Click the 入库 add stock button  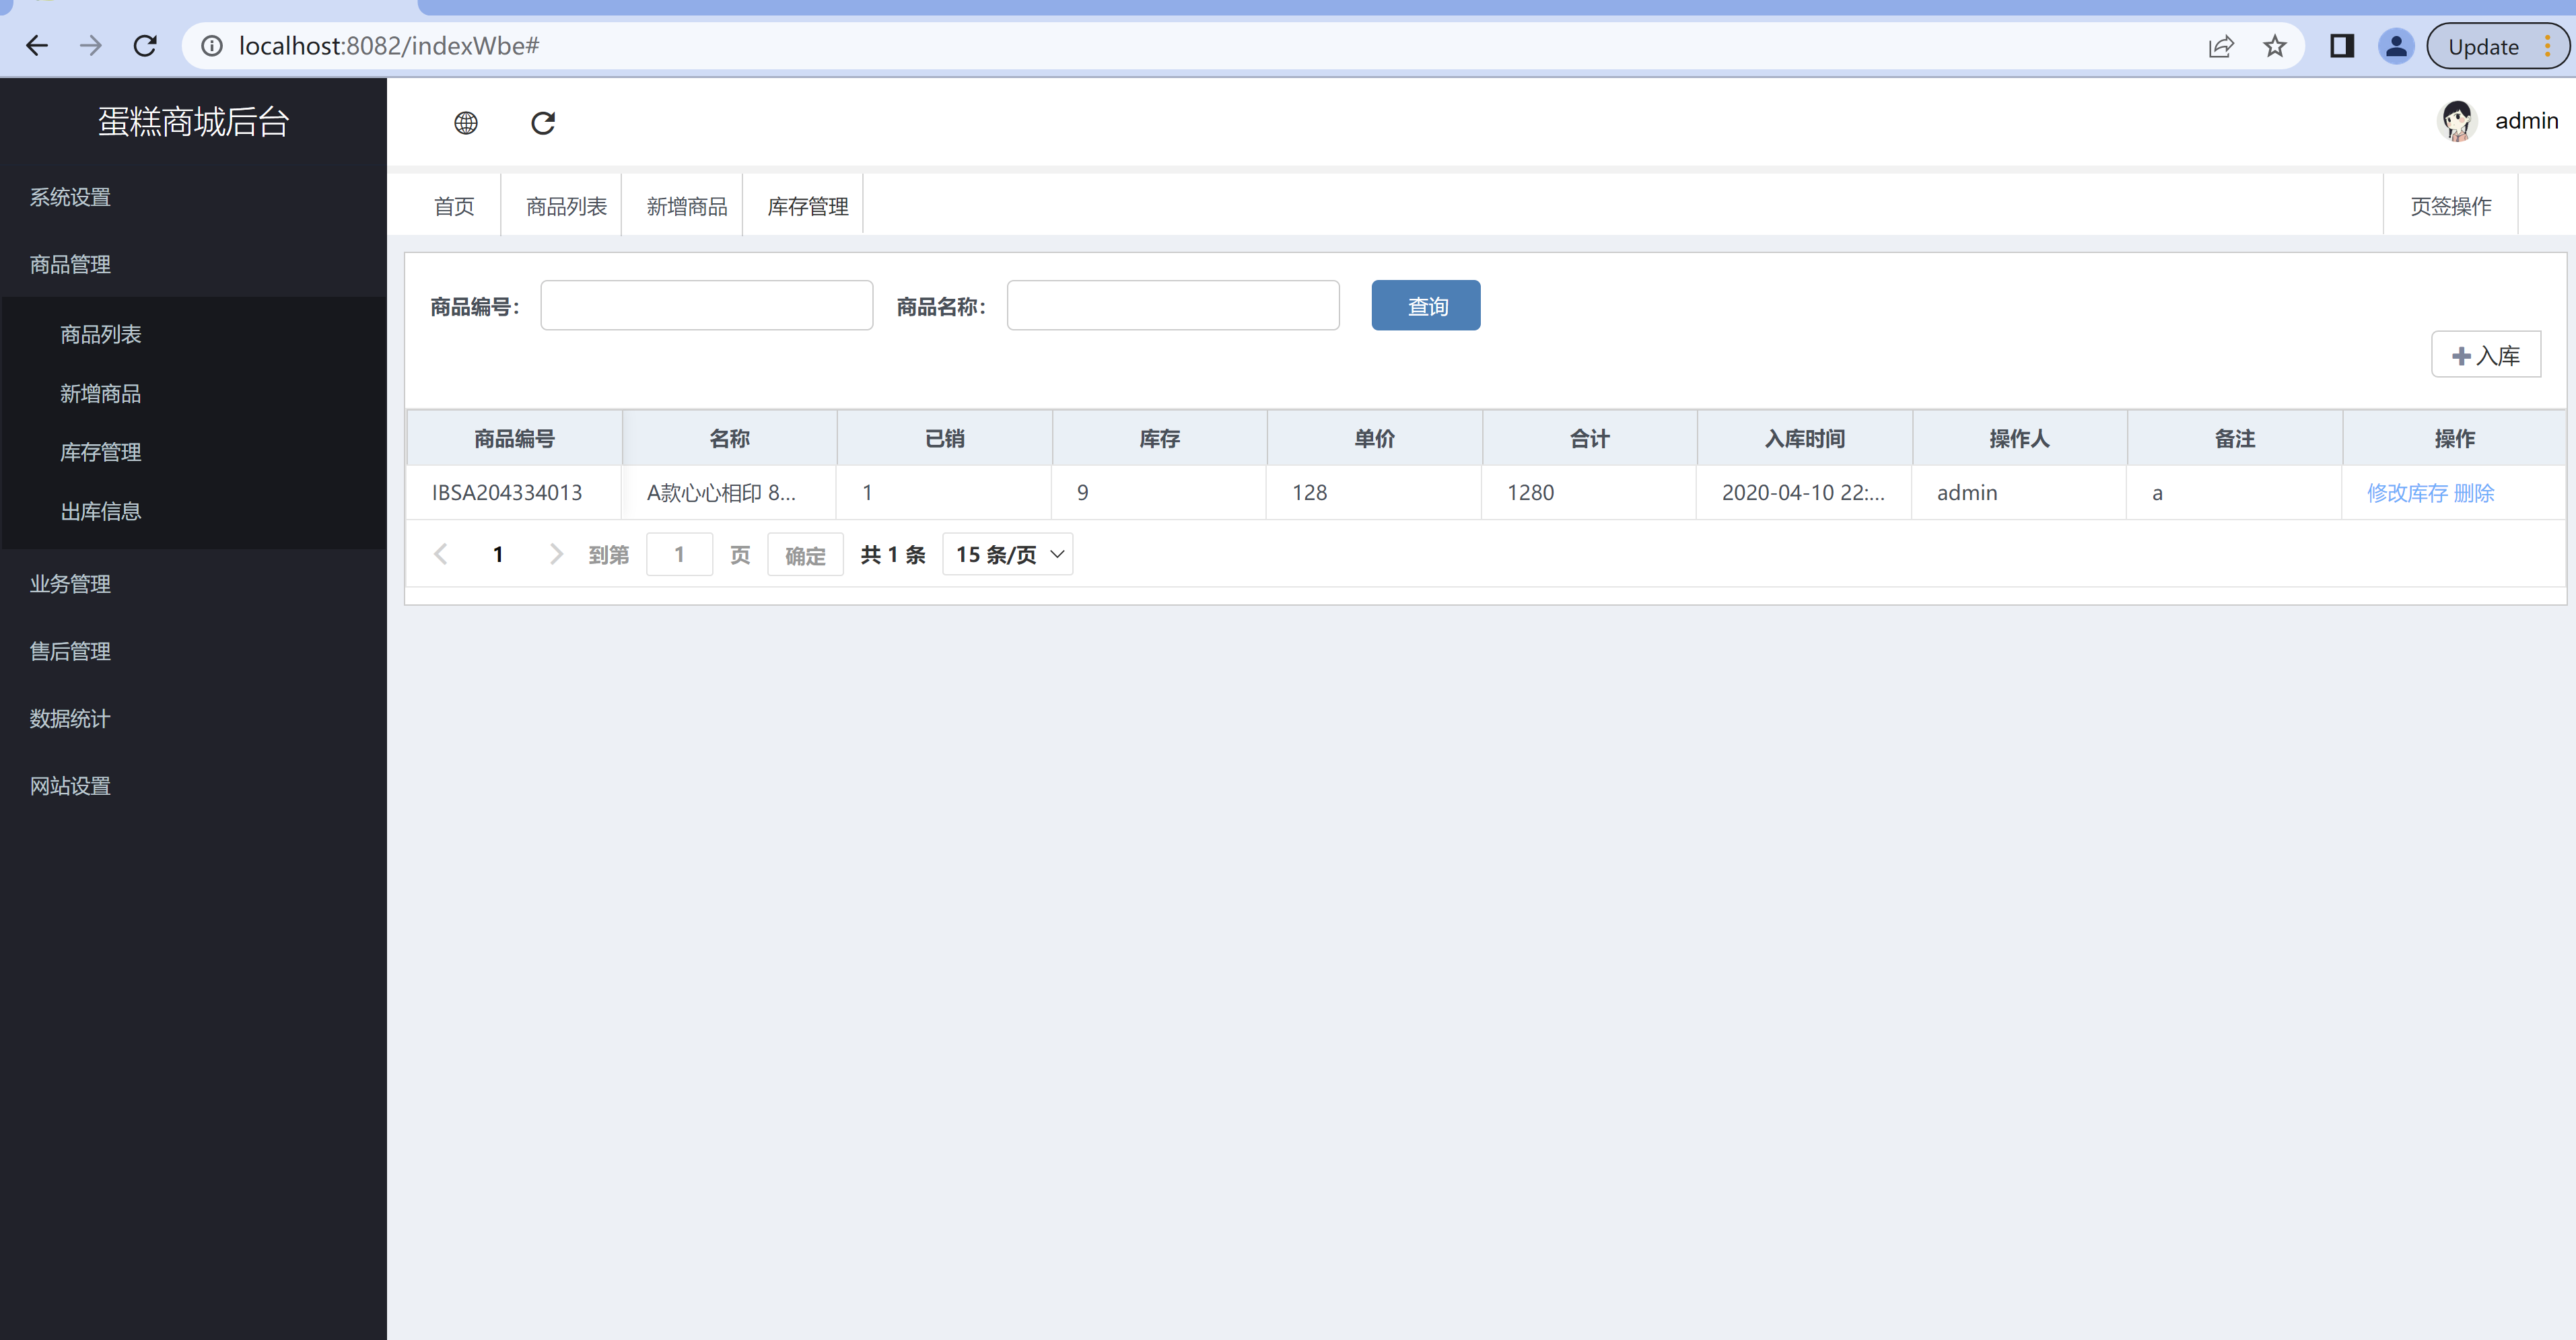coord(2486,355)
